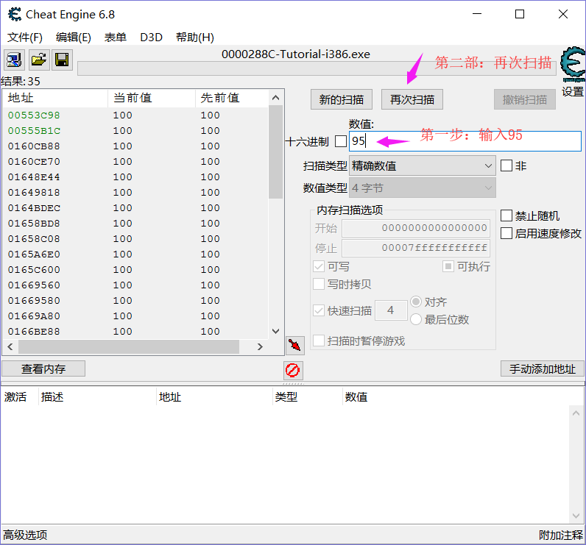Click 手动添加地址 button
This screenshot has height=545, width=586.
click(542, 368)
